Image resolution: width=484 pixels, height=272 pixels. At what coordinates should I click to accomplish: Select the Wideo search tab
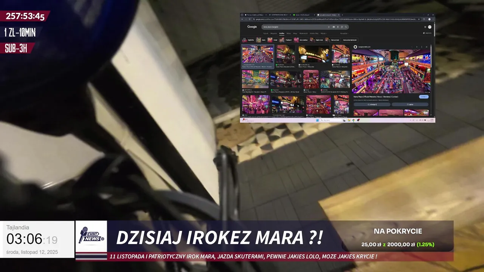pyautogui.click(x=289, y=33)
